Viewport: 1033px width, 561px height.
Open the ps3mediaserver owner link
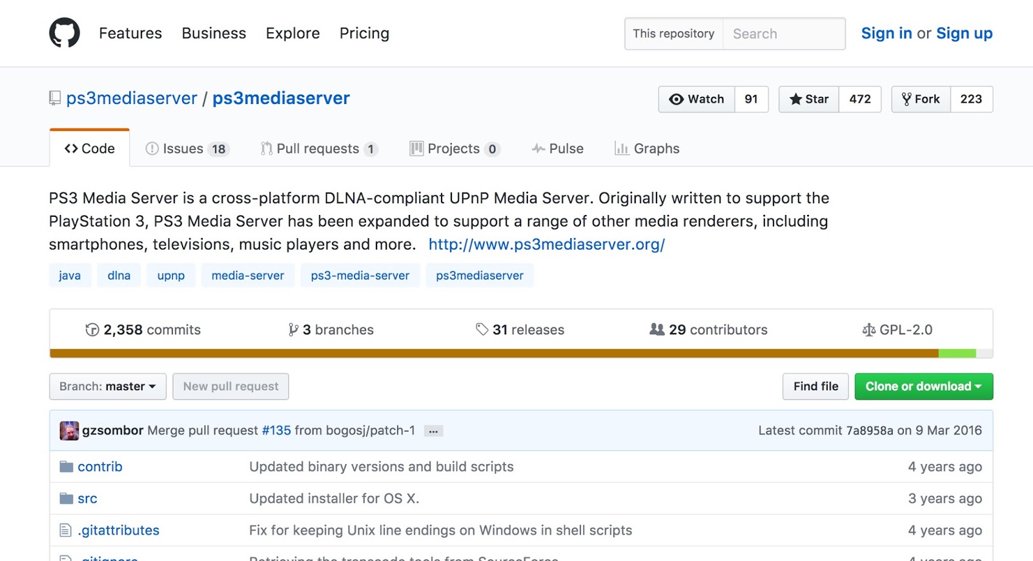tap(132, 98)
